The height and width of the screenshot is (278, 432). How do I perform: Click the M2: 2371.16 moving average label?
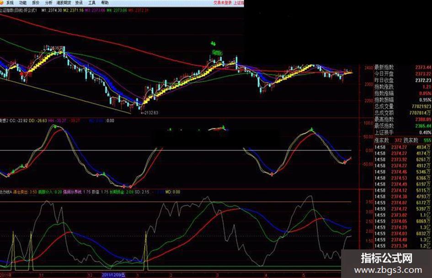(73, 10)
